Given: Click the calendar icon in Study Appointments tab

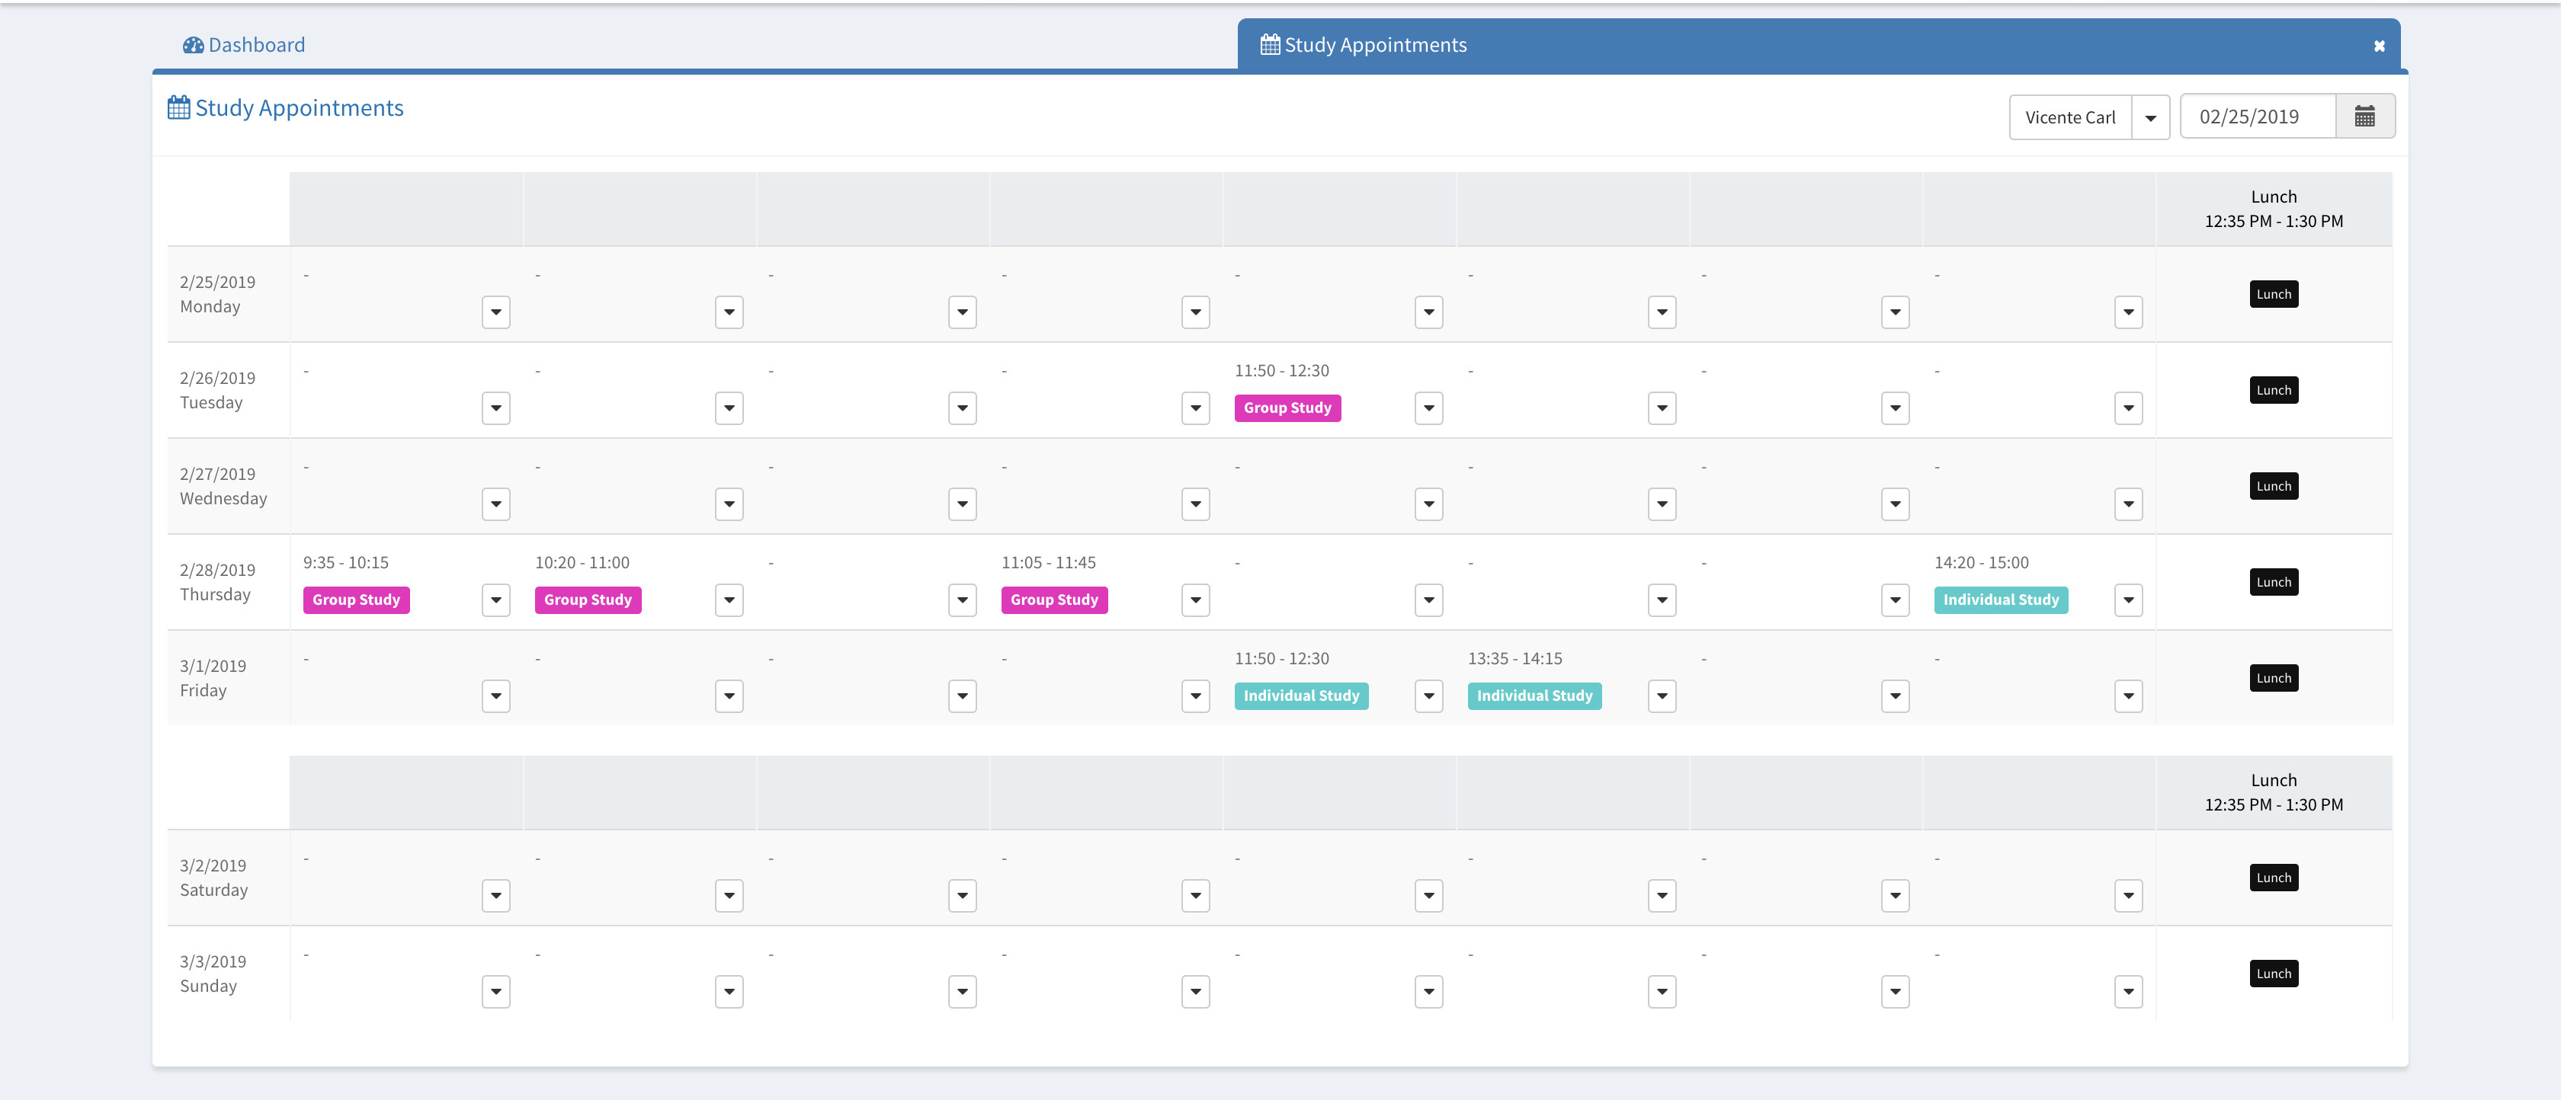Looking at the screenshot, I should pos(1270,43).
